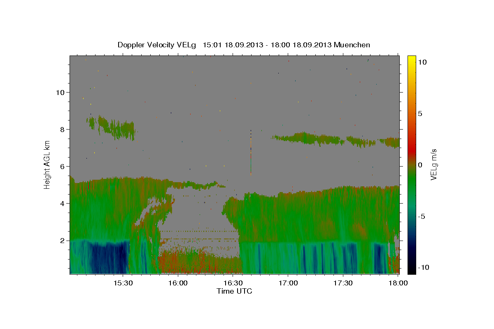Click the 15:30 time tick label
The height and width of the screenshot is (329, 494).
(x=123, y=283)
